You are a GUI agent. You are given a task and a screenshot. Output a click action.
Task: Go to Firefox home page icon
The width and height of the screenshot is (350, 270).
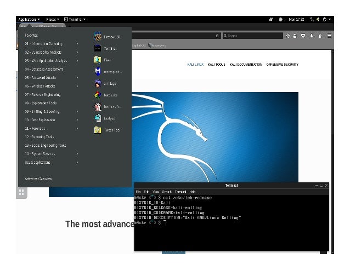pos(320,36)
